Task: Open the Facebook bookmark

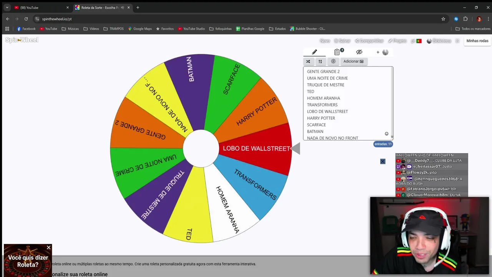Action: pyautogui.click(x=26, y=29)
